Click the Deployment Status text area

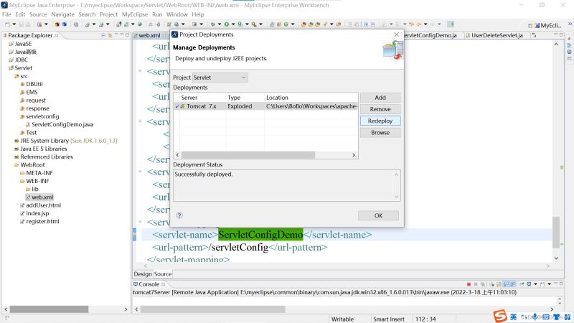coord(286,185)
